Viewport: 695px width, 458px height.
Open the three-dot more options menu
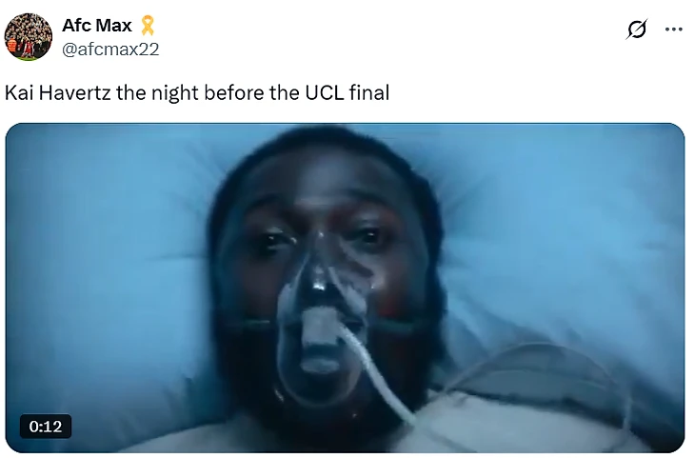coord(674,30)
